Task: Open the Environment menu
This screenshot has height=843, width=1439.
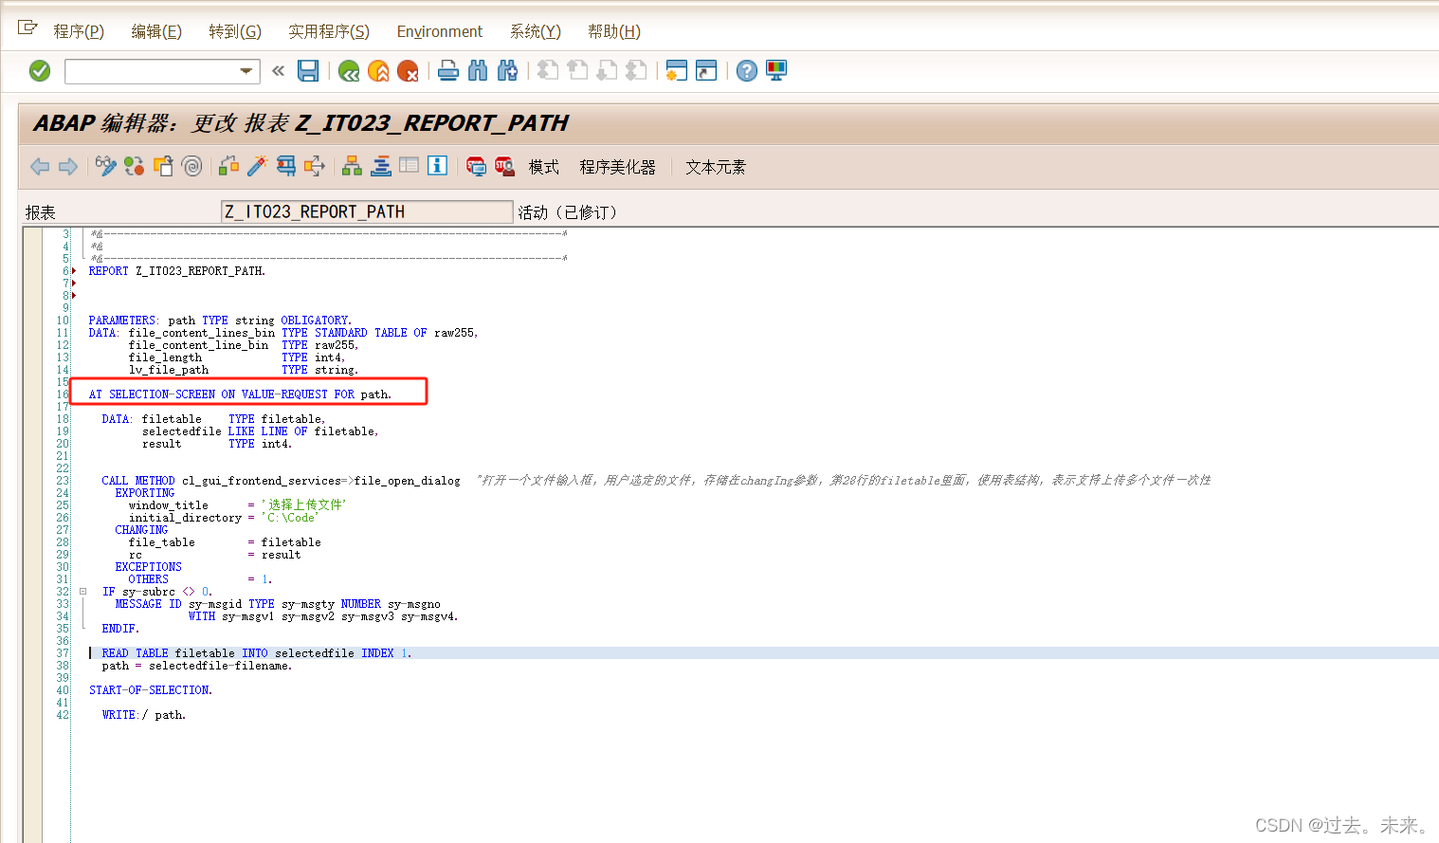Action: coord(440,31)
